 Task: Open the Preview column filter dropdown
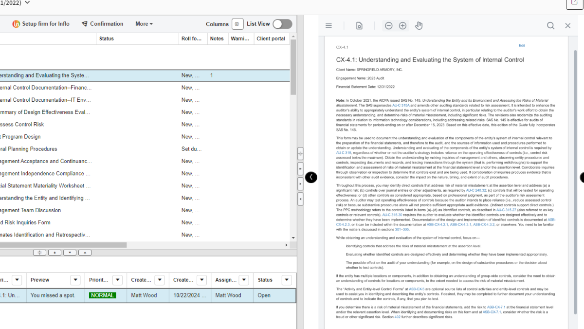tap(75, 280)
